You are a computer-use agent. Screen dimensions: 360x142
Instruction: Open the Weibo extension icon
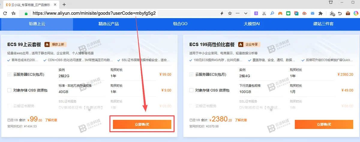[x=304, y=13]
